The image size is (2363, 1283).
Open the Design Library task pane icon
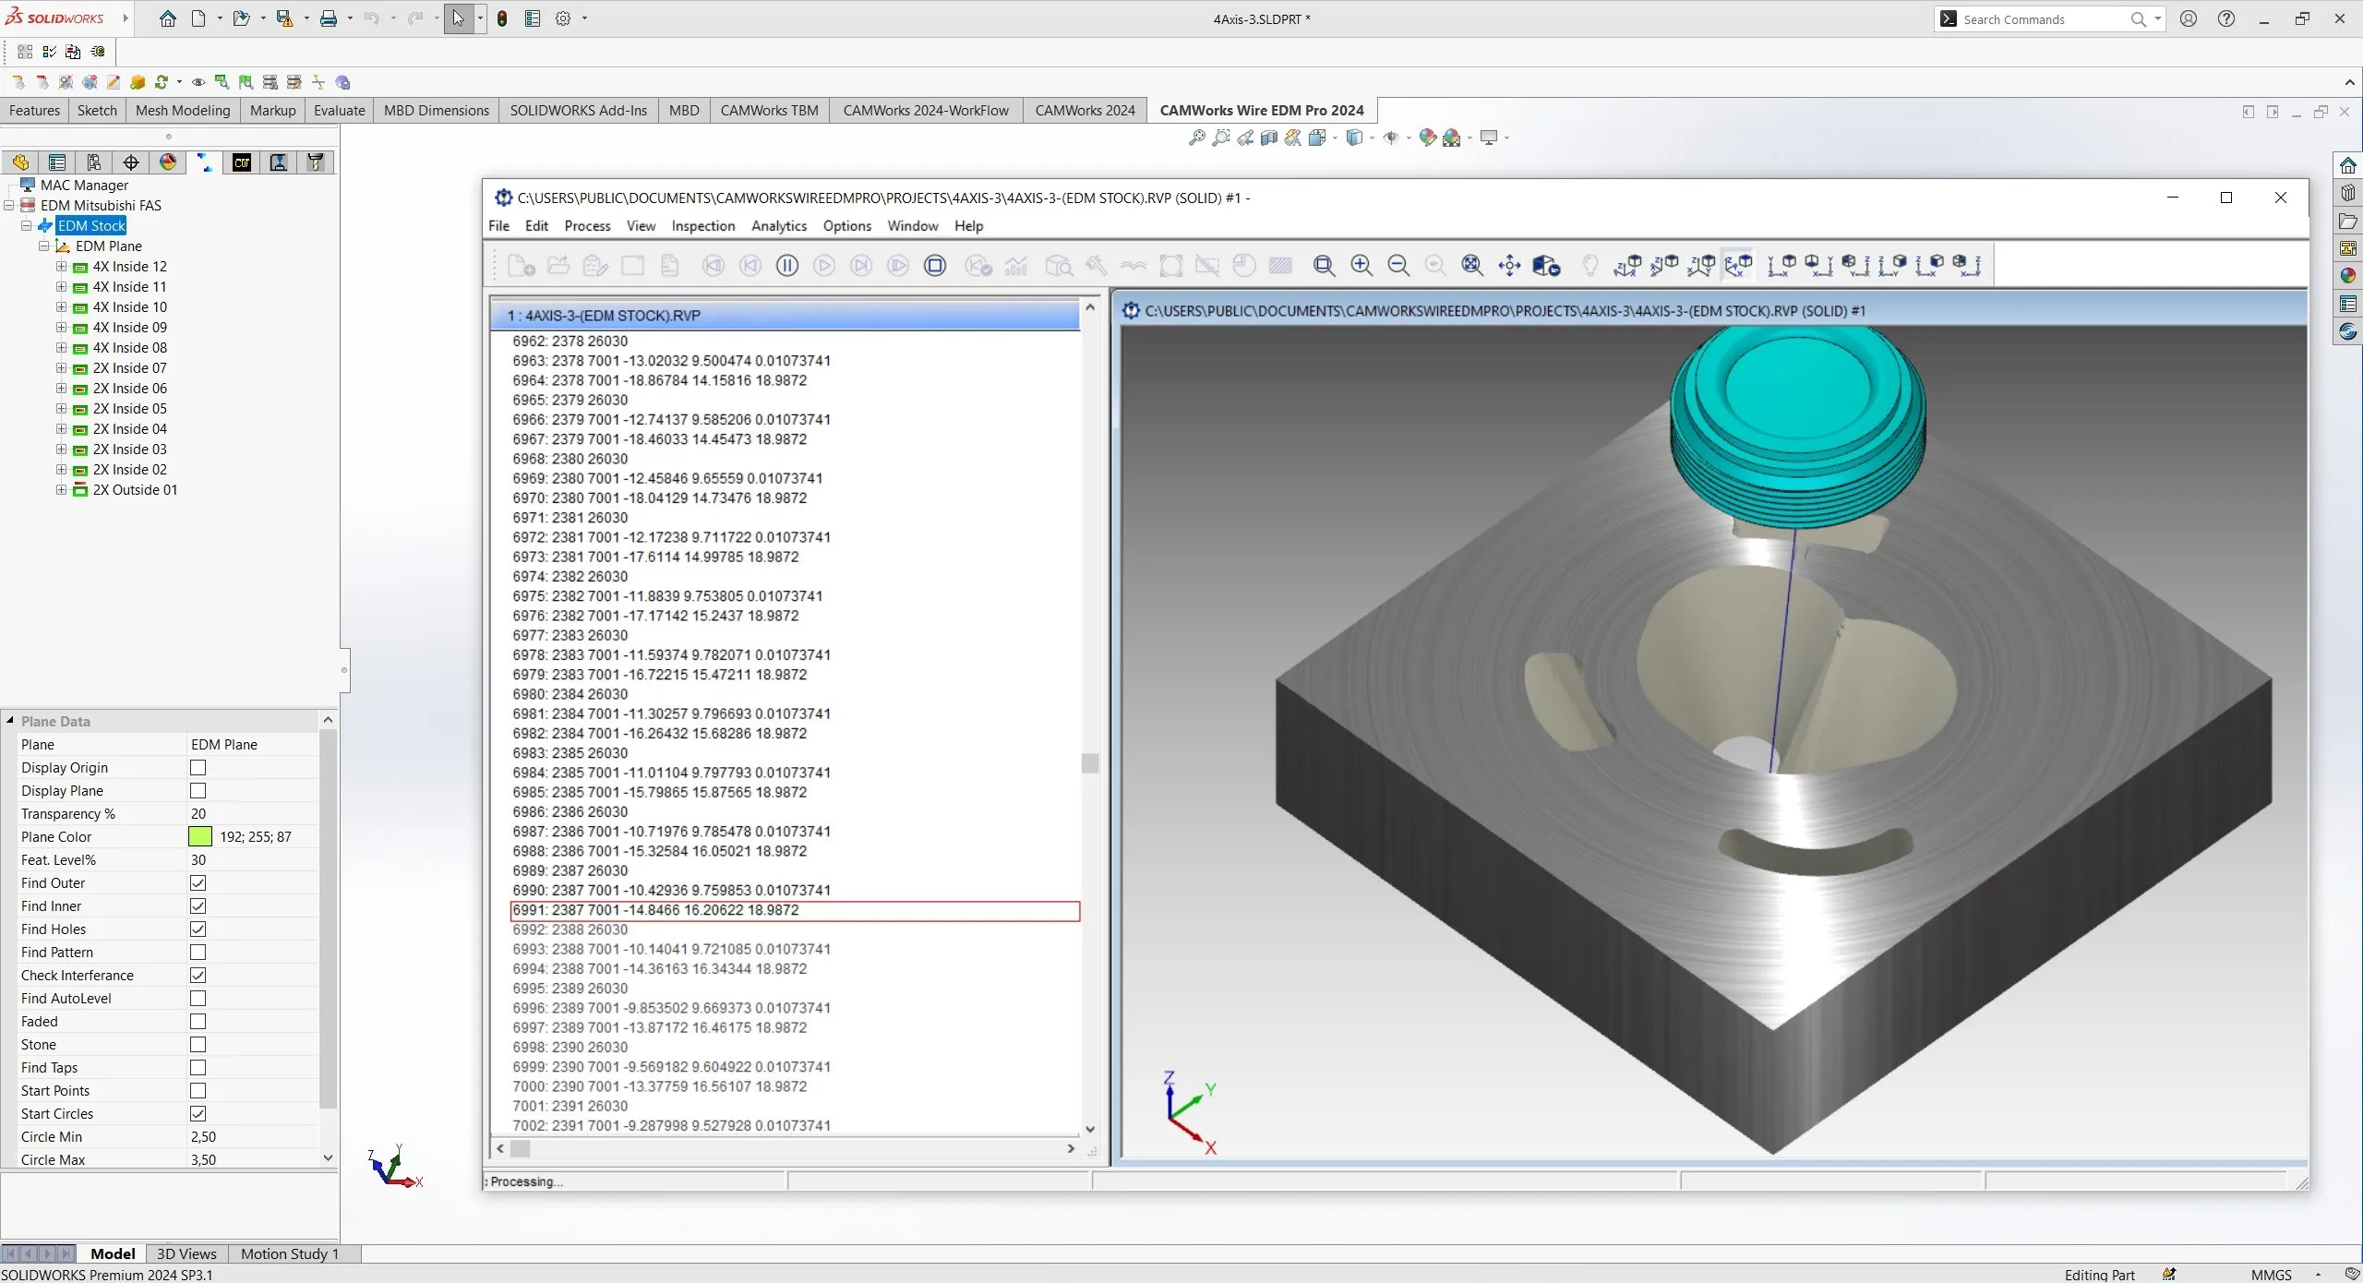coord(2348,193)
